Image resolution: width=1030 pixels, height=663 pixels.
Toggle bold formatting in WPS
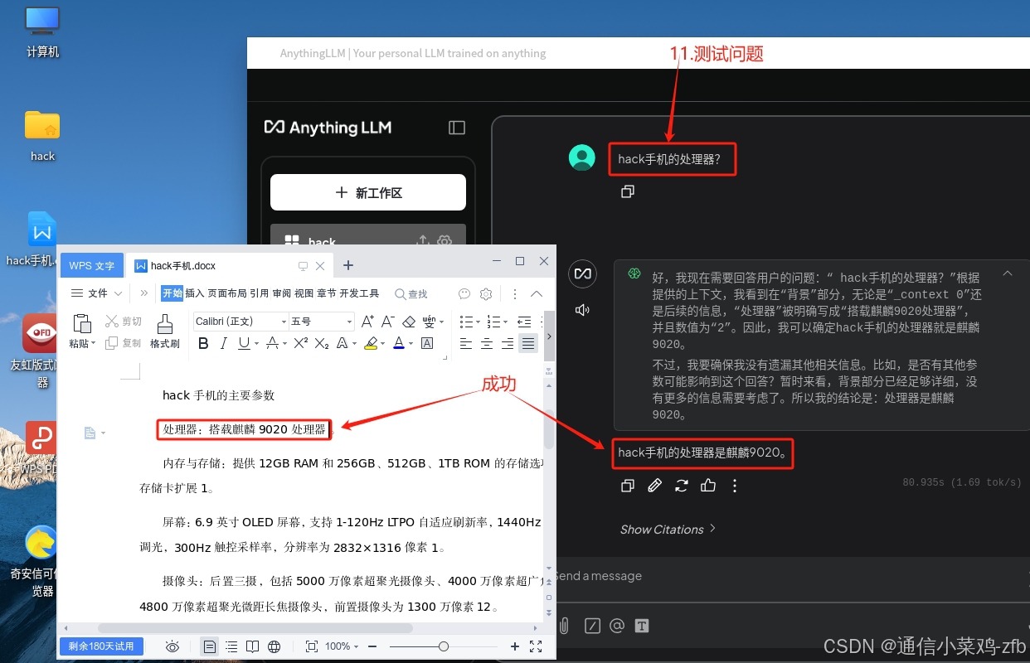pos(203,343)
